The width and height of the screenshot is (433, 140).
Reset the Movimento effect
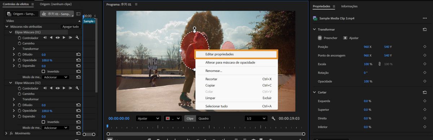(x=78, y=134)
